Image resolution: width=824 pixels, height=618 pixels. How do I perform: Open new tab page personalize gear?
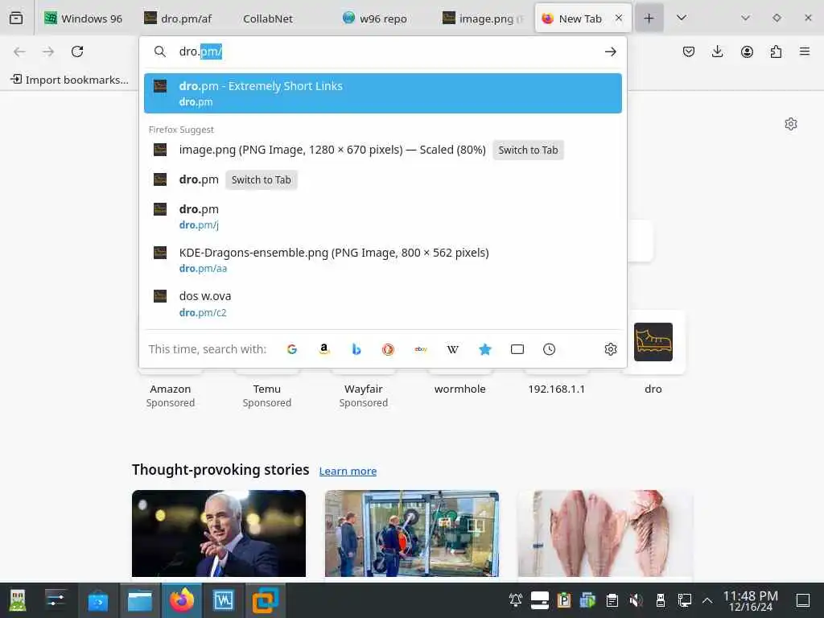(791, 124)
